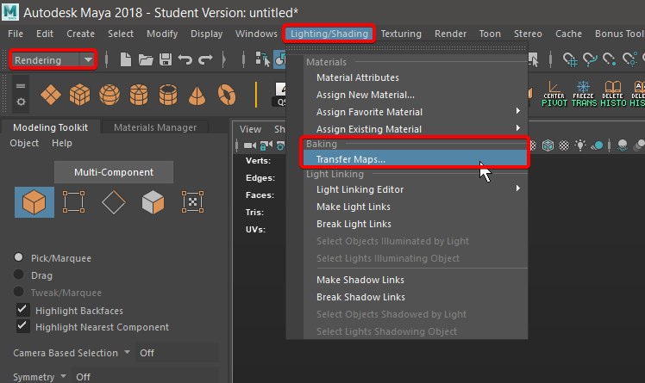
Task: Select the Tweak/Marquee radio button
Action: pyautogui.click(x=18, y=292)
